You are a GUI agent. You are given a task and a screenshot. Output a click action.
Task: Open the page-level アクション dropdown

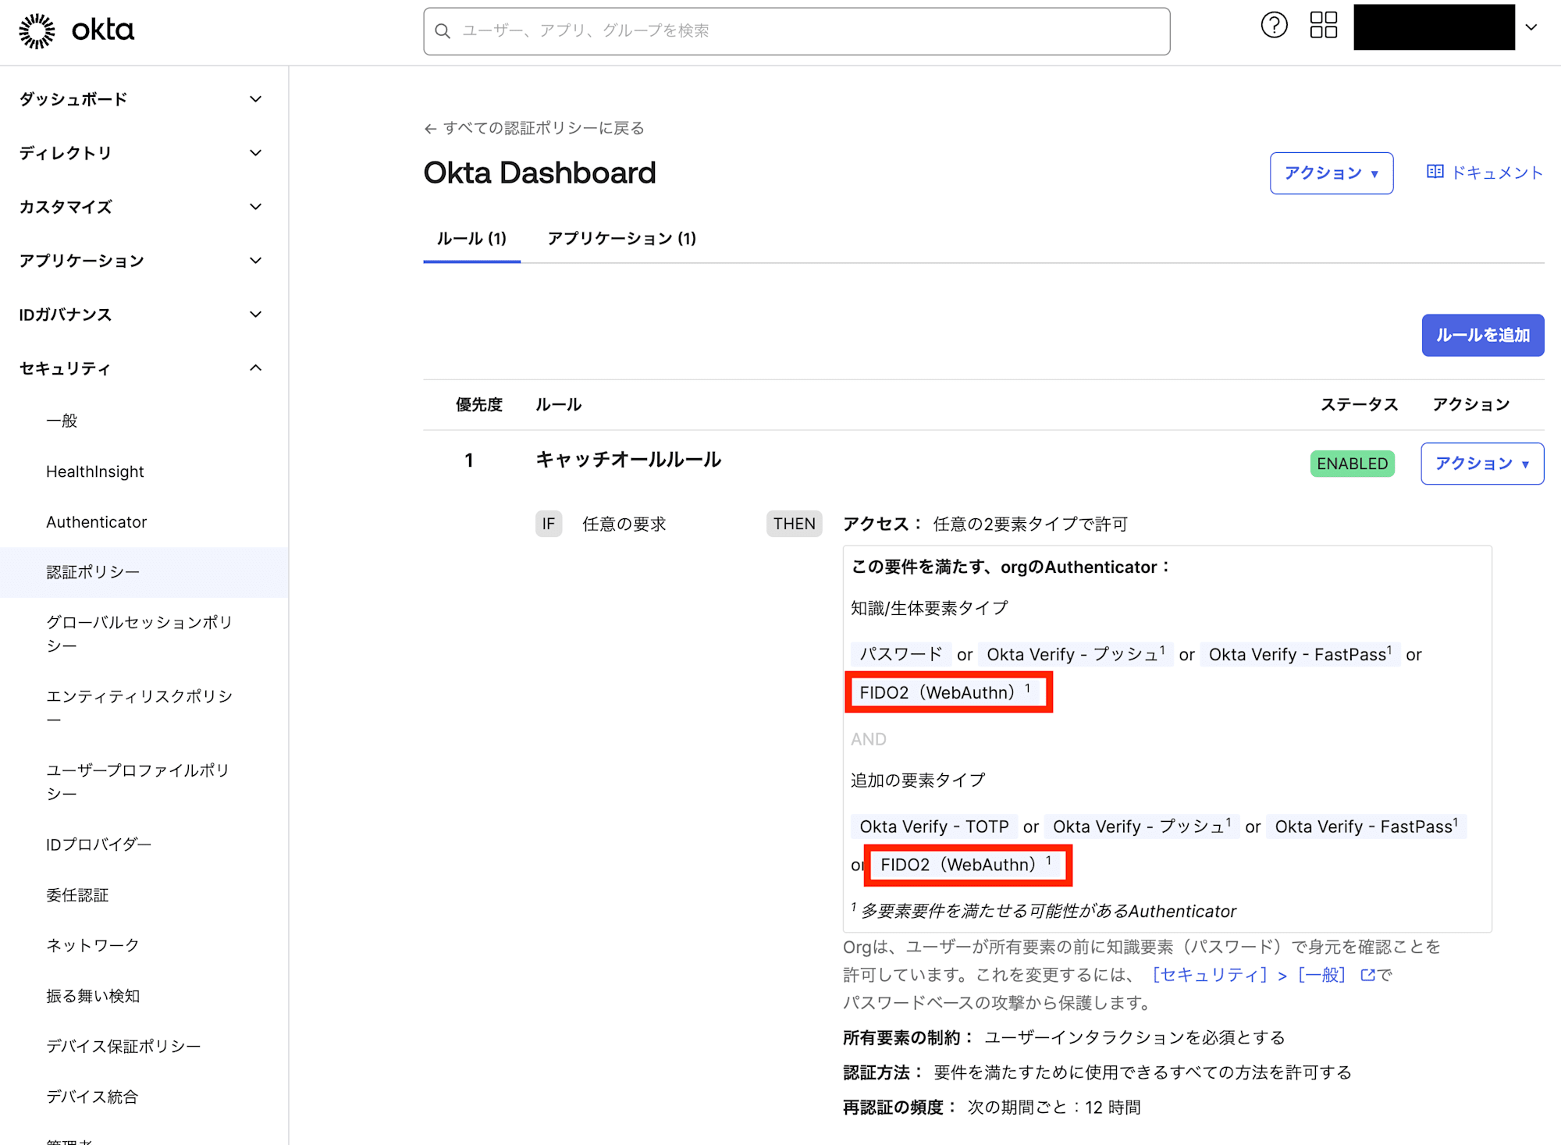(x=1331, y=173)
